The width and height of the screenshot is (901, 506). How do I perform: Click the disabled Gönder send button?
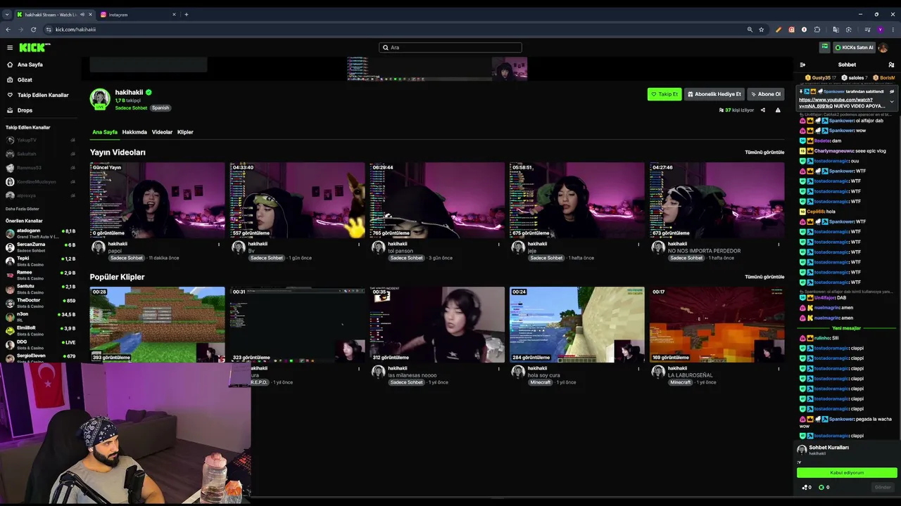(883, 487)
